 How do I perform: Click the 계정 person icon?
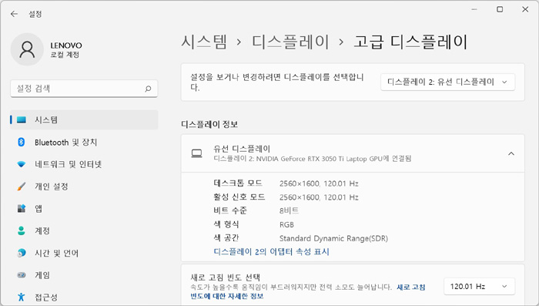[22, 230]
